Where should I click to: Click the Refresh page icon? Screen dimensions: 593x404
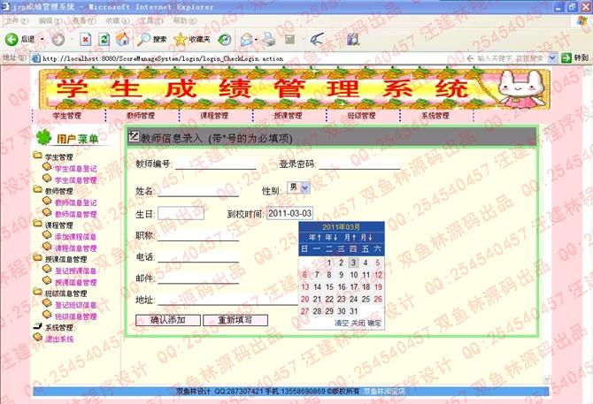click(104, 39)
